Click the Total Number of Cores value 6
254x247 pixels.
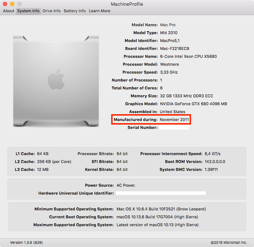(161, 88)
